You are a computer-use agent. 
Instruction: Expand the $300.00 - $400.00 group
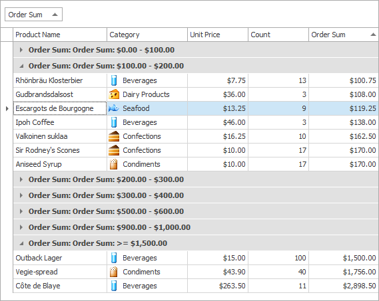[21, 195]
